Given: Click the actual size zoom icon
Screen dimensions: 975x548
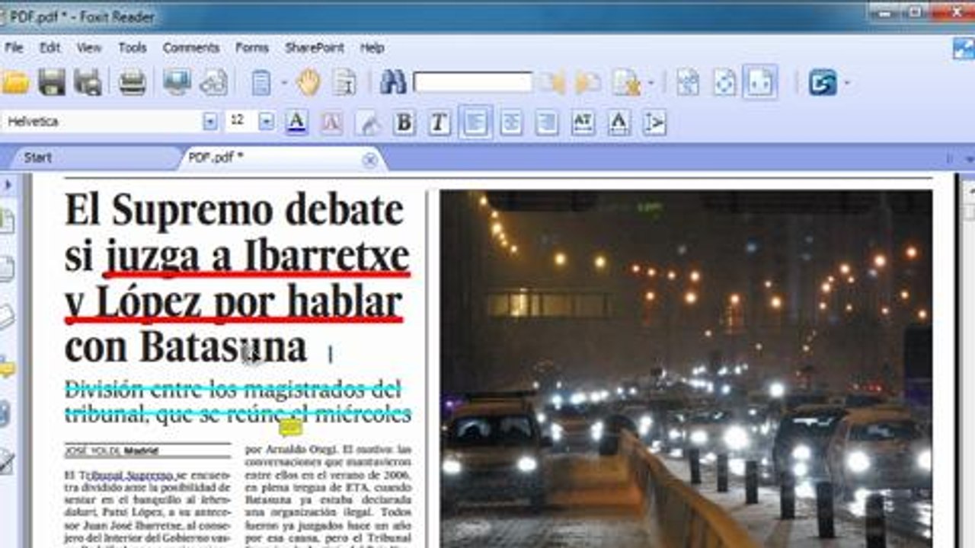Looking at the screenshot, I should (x=724, y=82).
